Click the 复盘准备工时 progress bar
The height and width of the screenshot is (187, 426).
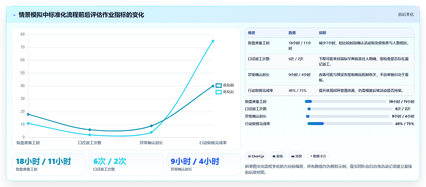[x=346, y=101]
